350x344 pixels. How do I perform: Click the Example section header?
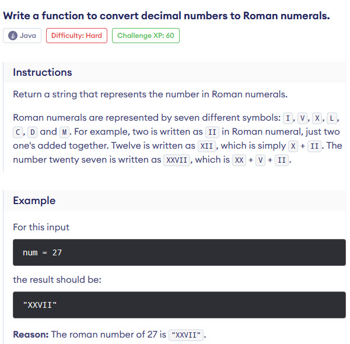pyautogui.click(x=34, y=201)
